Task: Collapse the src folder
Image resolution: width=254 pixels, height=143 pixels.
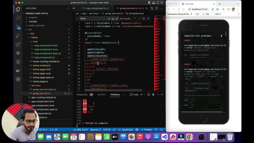Action: pyautogui.click(x=30, y=29)
